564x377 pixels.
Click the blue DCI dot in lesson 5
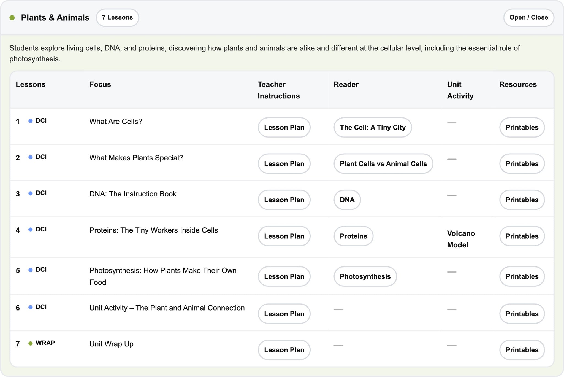click(31, 270)
